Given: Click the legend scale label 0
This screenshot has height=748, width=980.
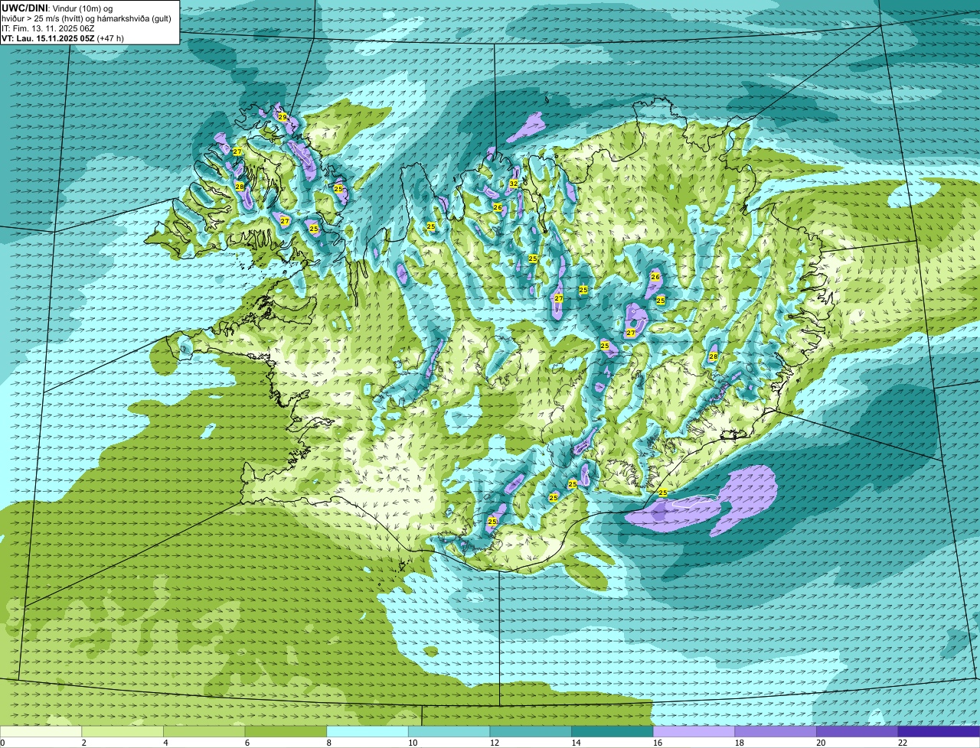Looking at the screenshot, I should pyautogui.click(x=2, y=743).
